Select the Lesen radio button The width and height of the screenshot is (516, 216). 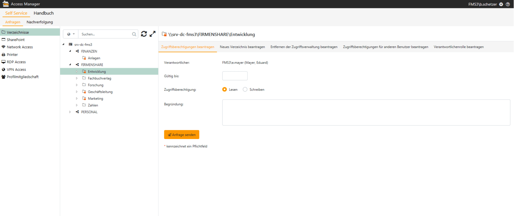224,89
